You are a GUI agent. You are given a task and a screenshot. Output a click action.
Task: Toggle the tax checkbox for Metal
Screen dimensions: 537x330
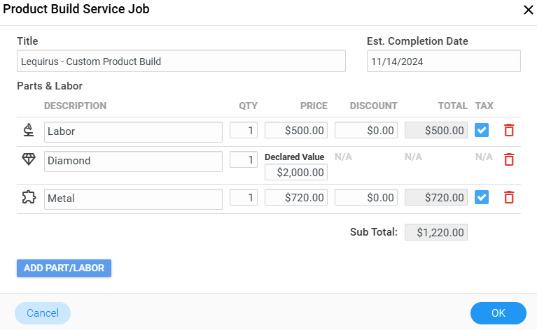tap(482, 198)
